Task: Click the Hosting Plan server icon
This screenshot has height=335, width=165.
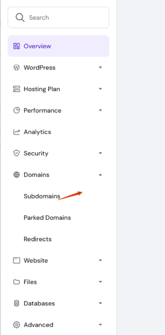Action: click(x=16, y=89)
